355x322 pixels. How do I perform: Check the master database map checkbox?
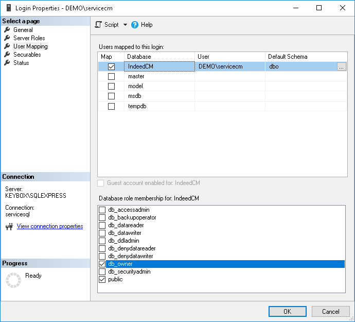(111, 76)
